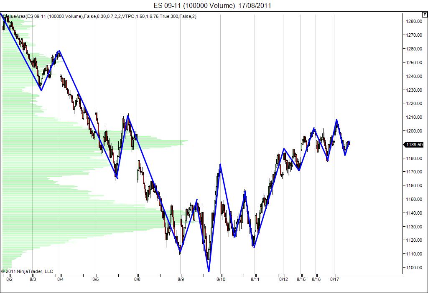Click the 8/9 date label
This screenshot has height=293, width=428.
click(x=181, y=279)
